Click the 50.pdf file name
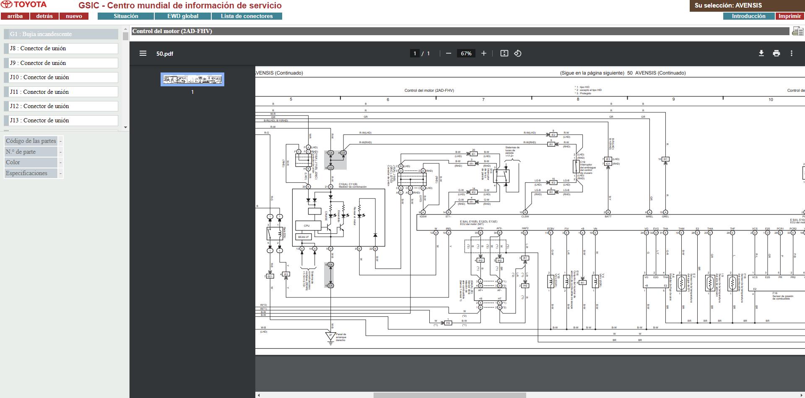 click(165, 54)
